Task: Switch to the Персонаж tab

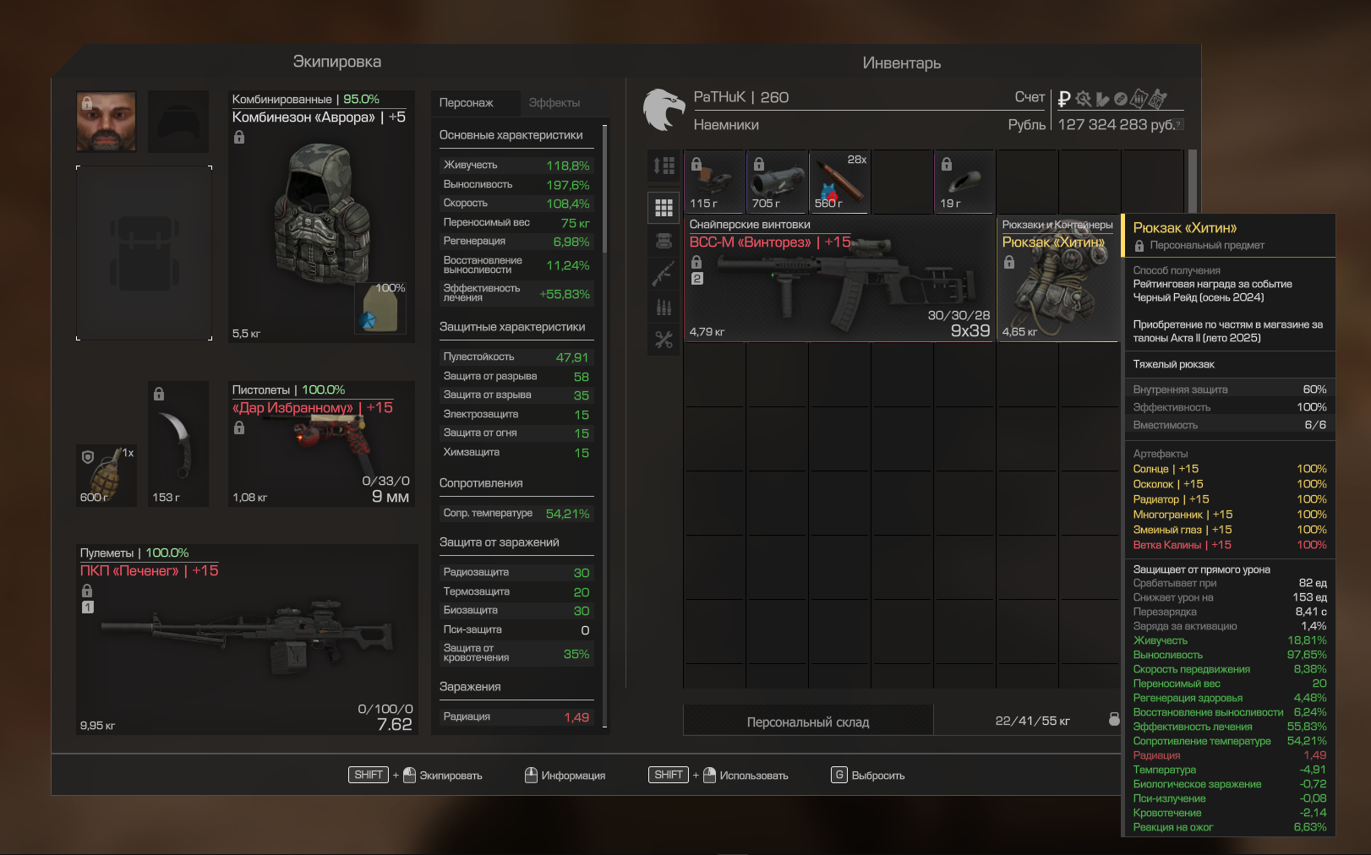Action: pyautogui.click(x=467, y=102)
